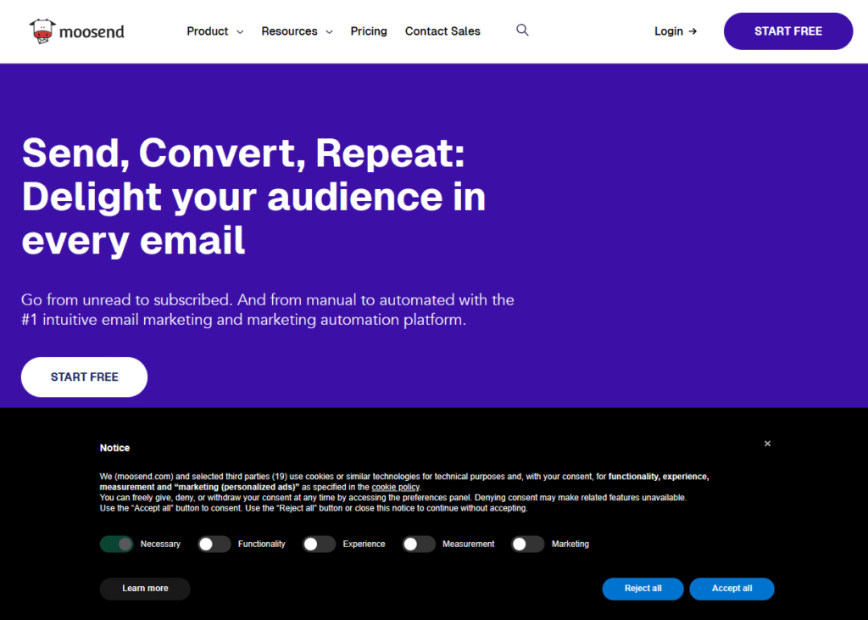Turn on the Measurement cookies toggle
868x620 pixels.
pyautogui.click(x=419, y=545)
